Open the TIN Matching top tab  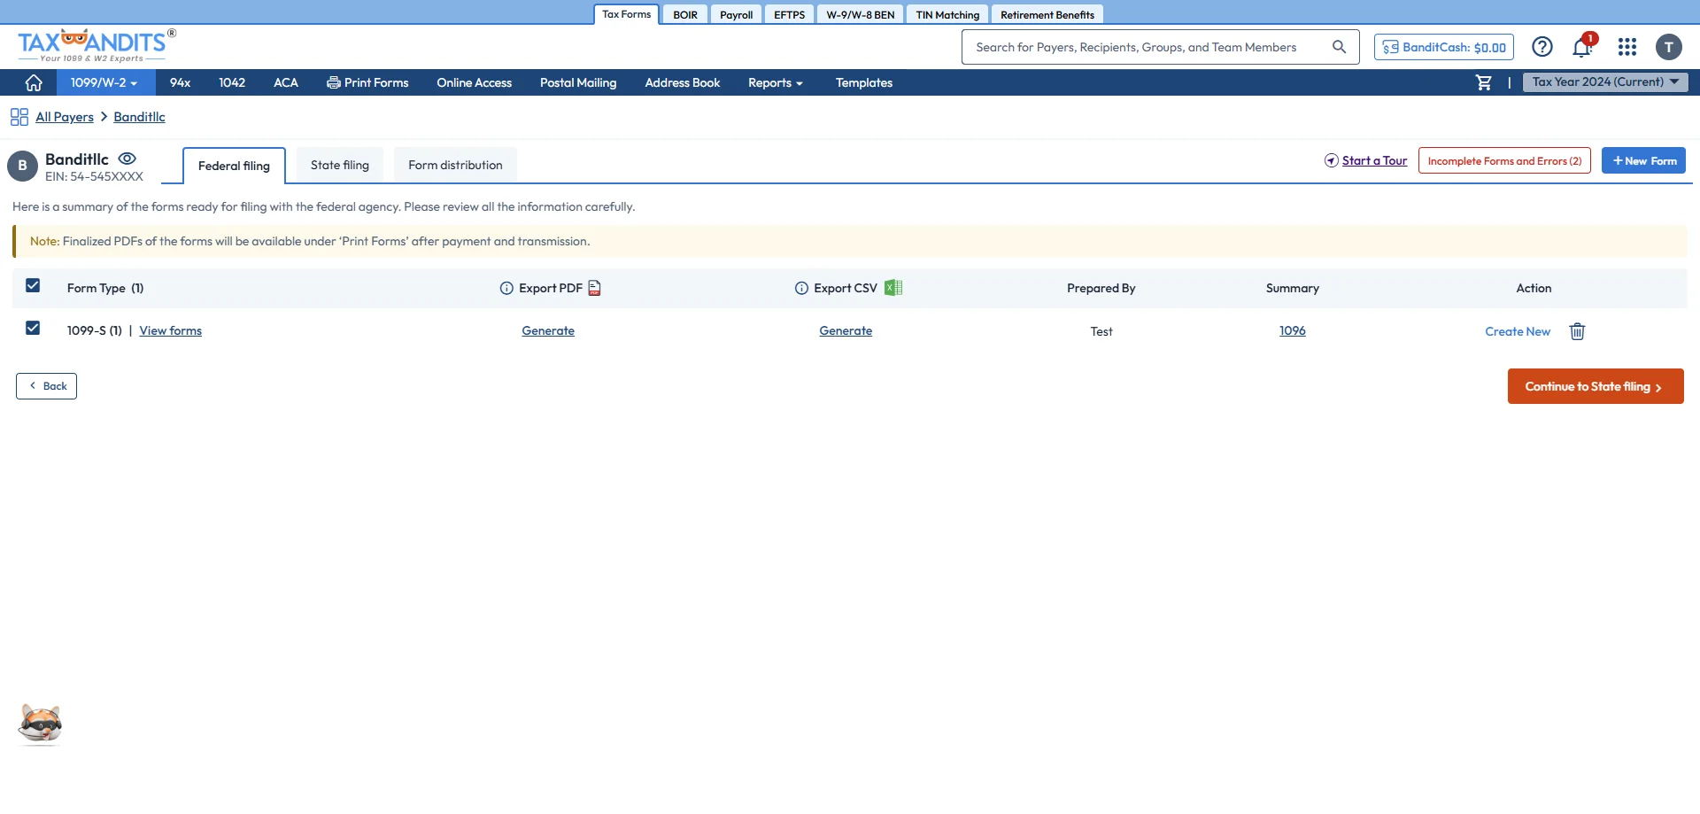coord(947,15)
